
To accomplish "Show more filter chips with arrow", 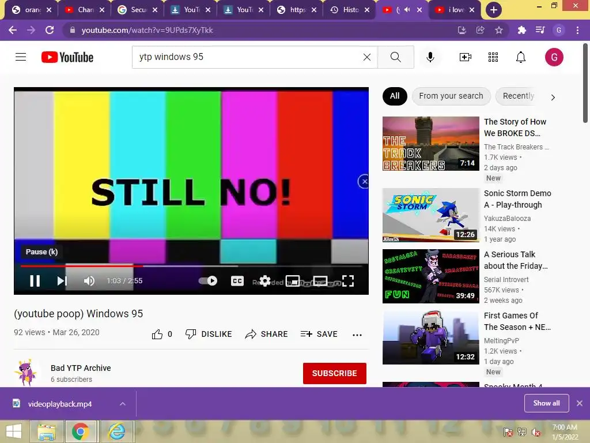I will click(x=553, y=97).
